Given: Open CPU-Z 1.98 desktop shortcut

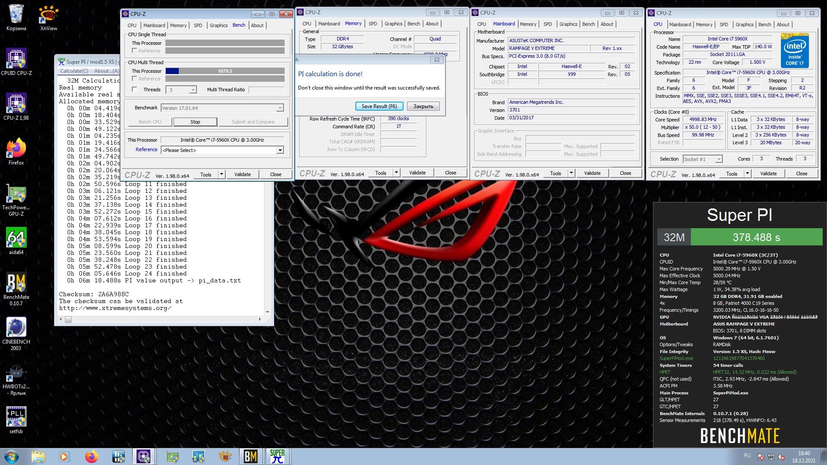Looking at the screenshot, I should click(16, 107).
